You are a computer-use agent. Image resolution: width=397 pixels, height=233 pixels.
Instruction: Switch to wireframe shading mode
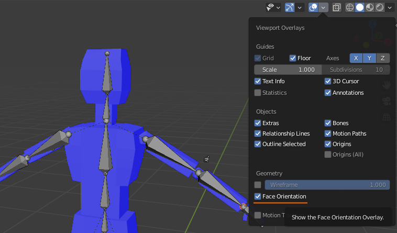point(350,7)
